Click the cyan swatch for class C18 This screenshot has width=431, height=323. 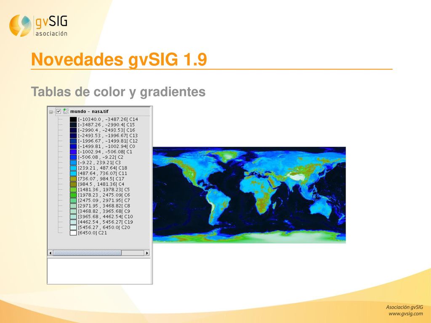click(x=73, y=168)
